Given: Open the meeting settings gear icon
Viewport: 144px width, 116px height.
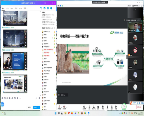Looking at the screenshot, I should (116, 107).
